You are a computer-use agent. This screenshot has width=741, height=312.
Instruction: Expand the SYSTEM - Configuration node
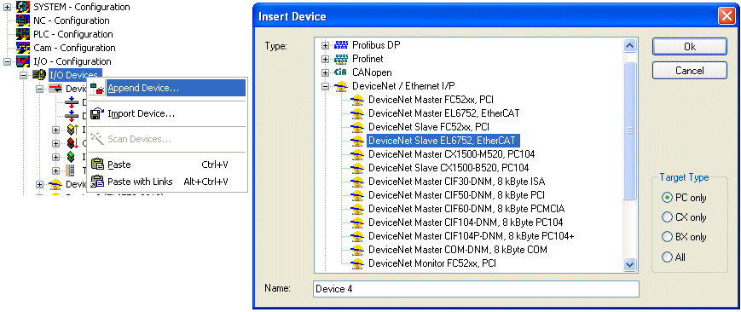click(7, 8)
